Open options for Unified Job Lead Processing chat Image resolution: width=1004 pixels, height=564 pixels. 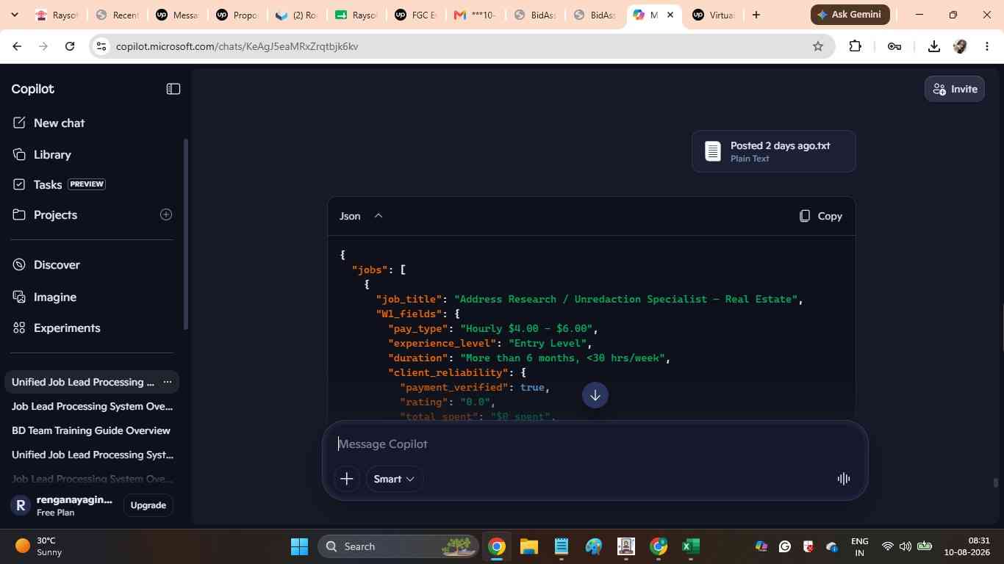click(x=167, y=382)
